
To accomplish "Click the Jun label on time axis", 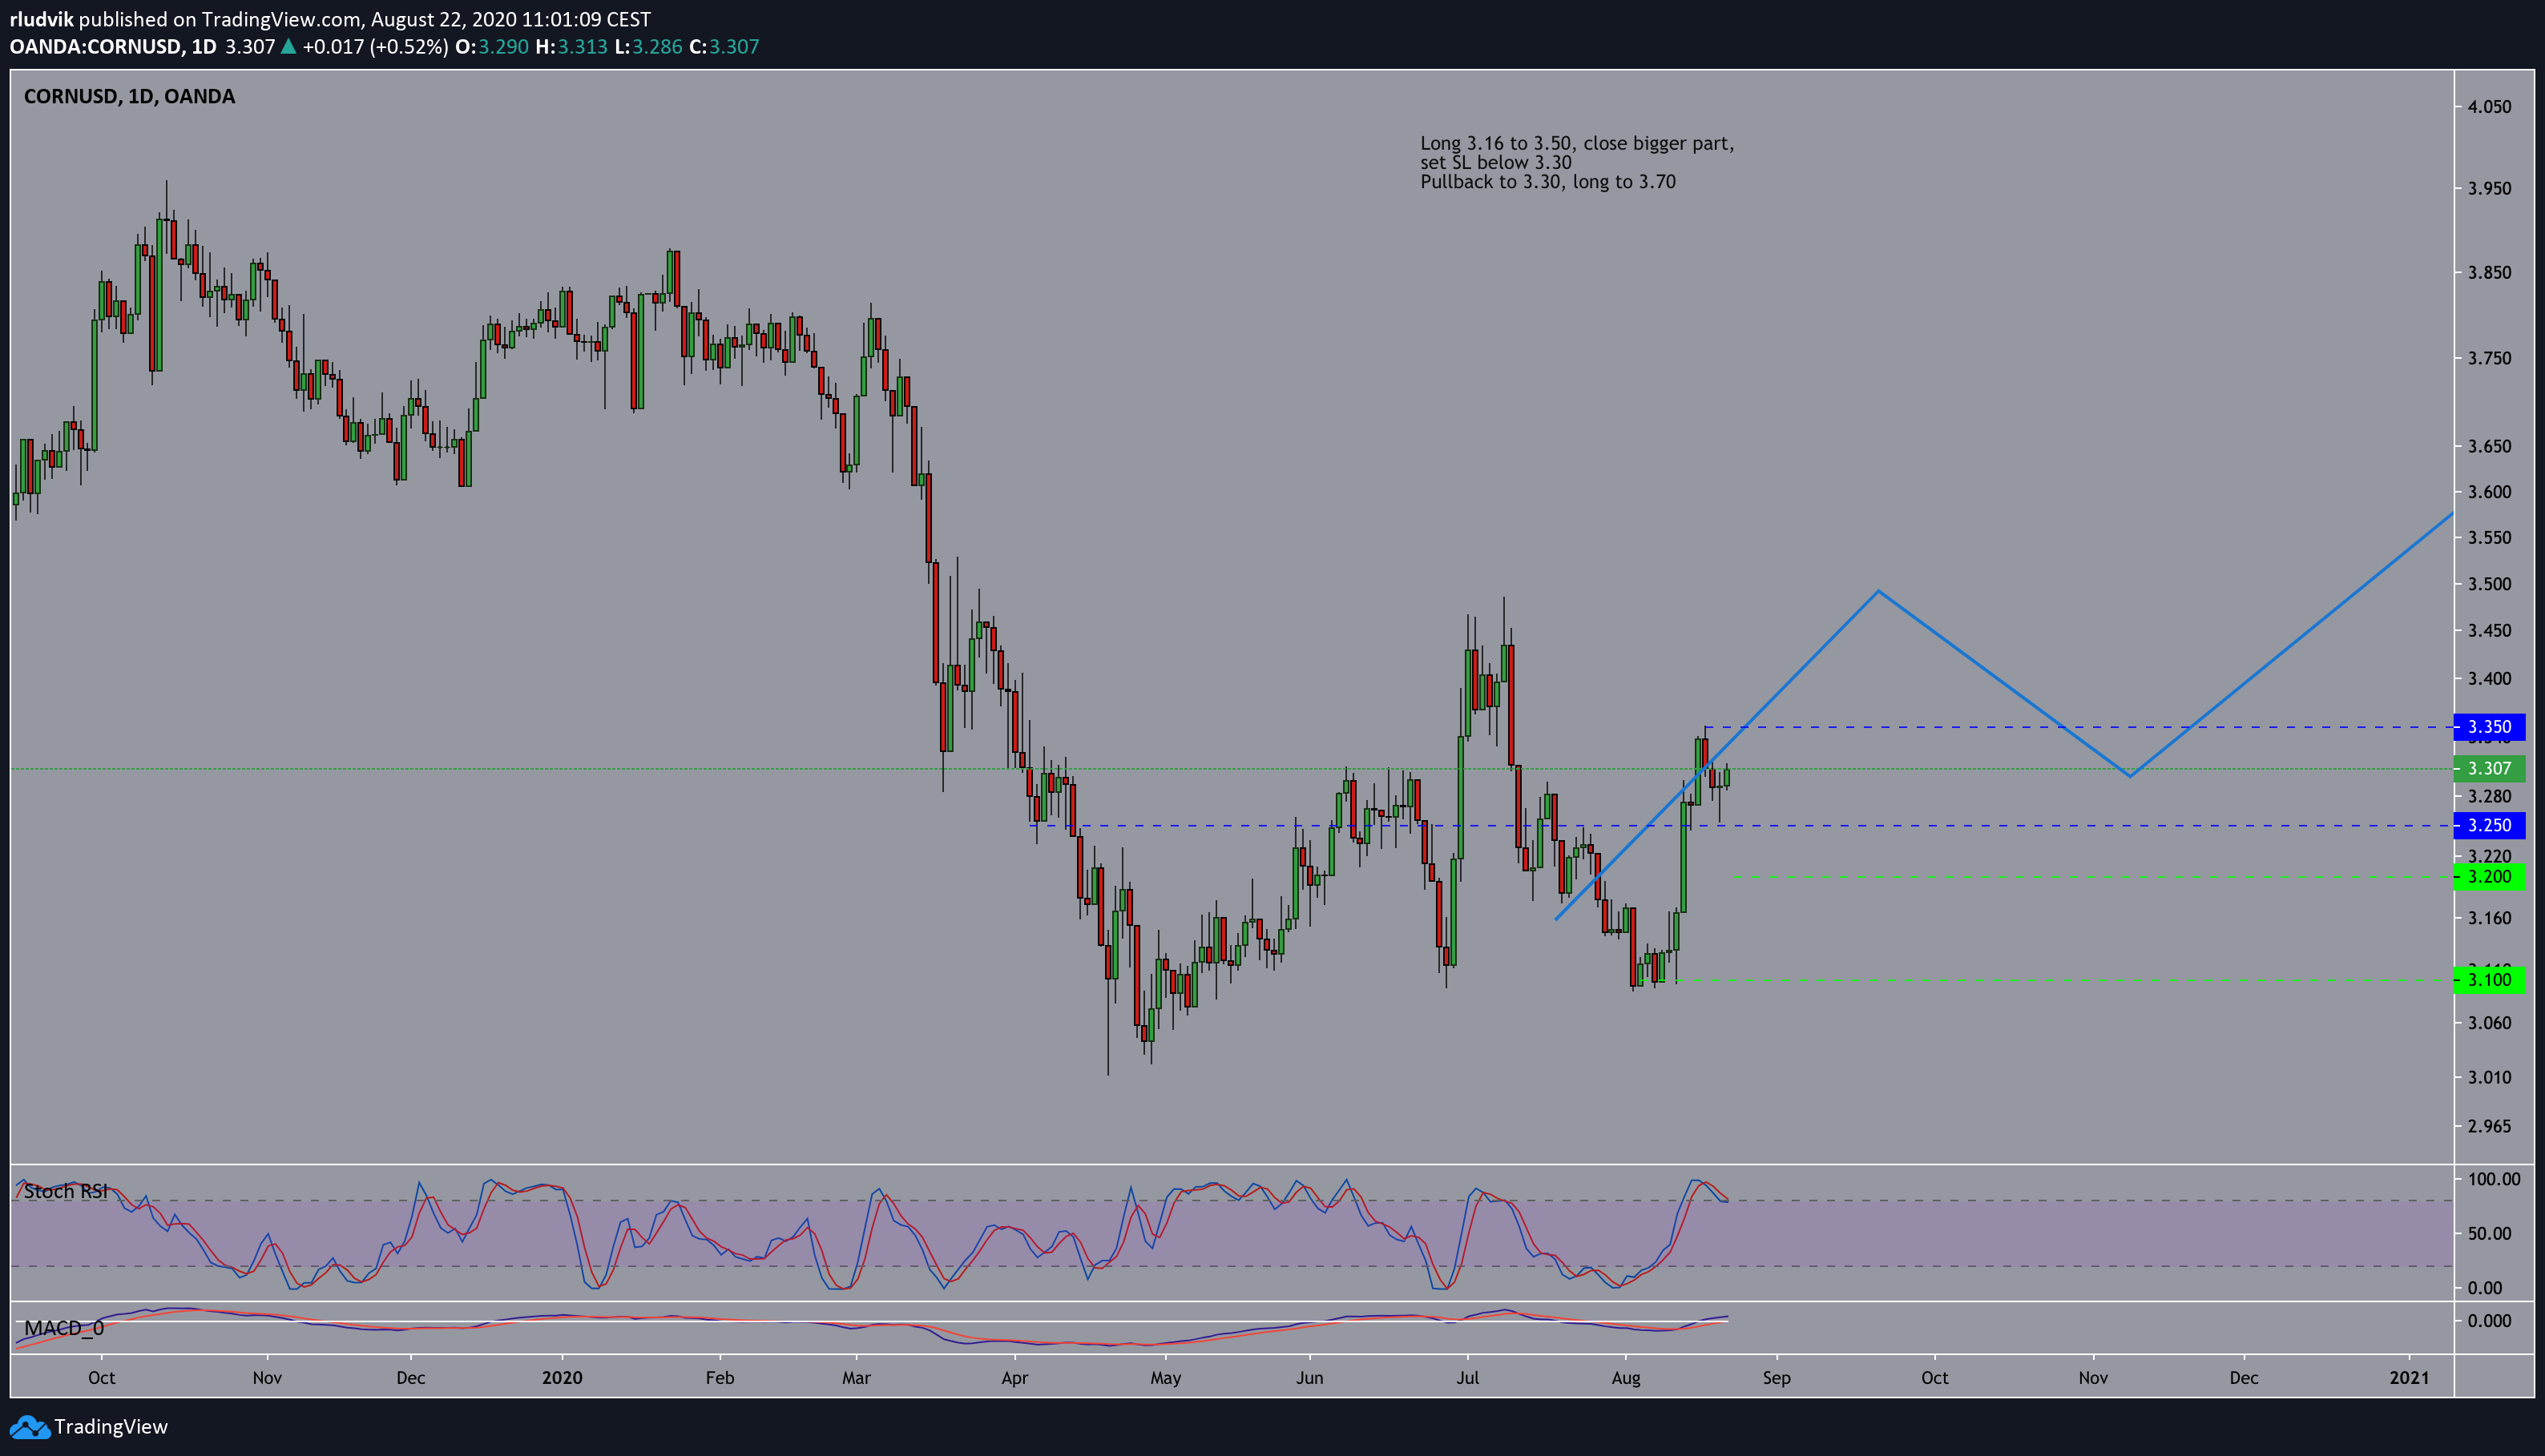I will [1309, 1379].
